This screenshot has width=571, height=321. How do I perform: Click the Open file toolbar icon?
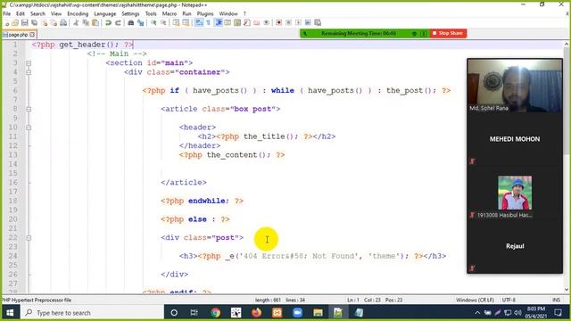pyautogui.click(x=15, y=23)
